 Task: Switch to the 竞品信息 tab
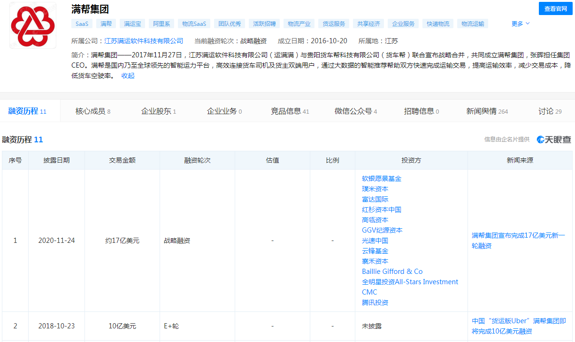point(290,111)
